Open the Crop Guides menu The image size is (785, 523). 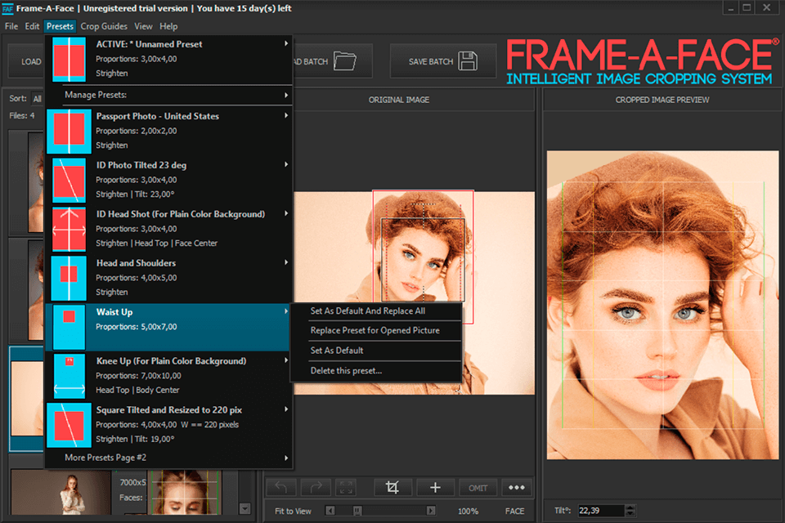pos(104,26)
